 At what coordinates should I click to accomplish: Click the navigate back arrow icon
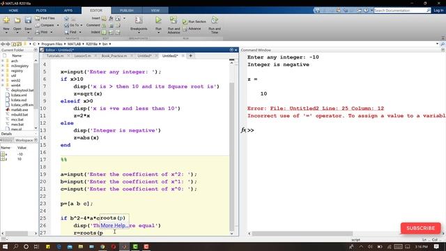pyautogui.click(x=3, y=44)
